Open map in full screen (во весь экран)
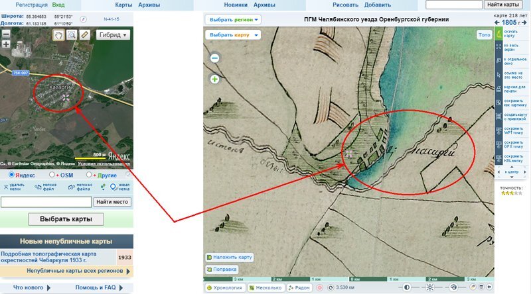 [x=499, y=47]
